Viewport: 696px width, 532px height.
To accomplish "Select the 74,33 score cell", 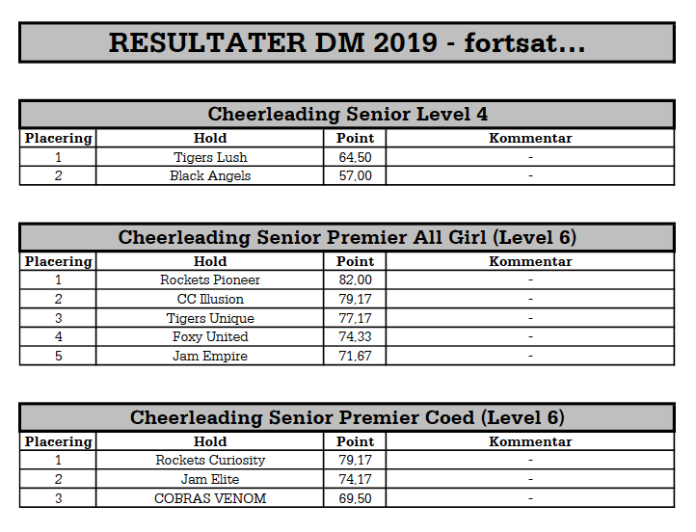I will tap(355, 336).
